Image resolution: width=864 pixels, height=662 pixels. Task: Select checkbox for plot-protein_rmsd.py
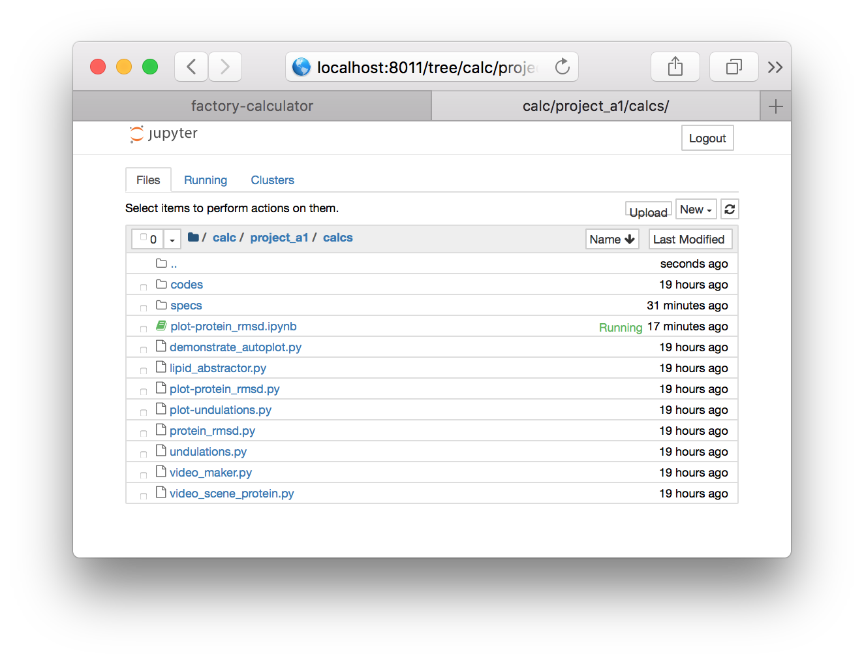pos(144,391)
